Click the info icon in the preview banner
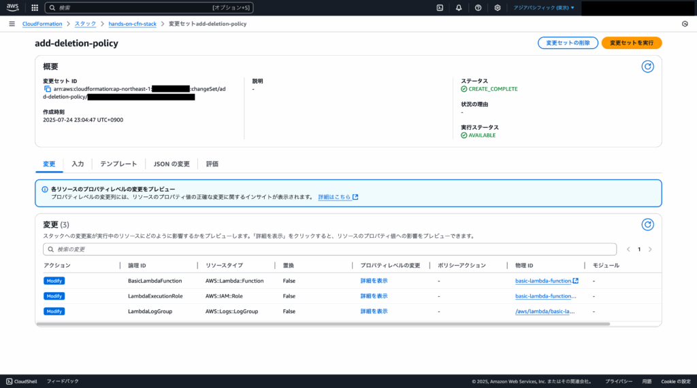The image size is (697, 388). pyautogui.click(x=45, y=189)
